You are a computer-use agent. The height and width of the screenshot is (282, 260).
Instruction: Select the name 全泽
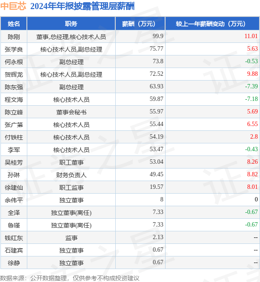pos(14,213)
